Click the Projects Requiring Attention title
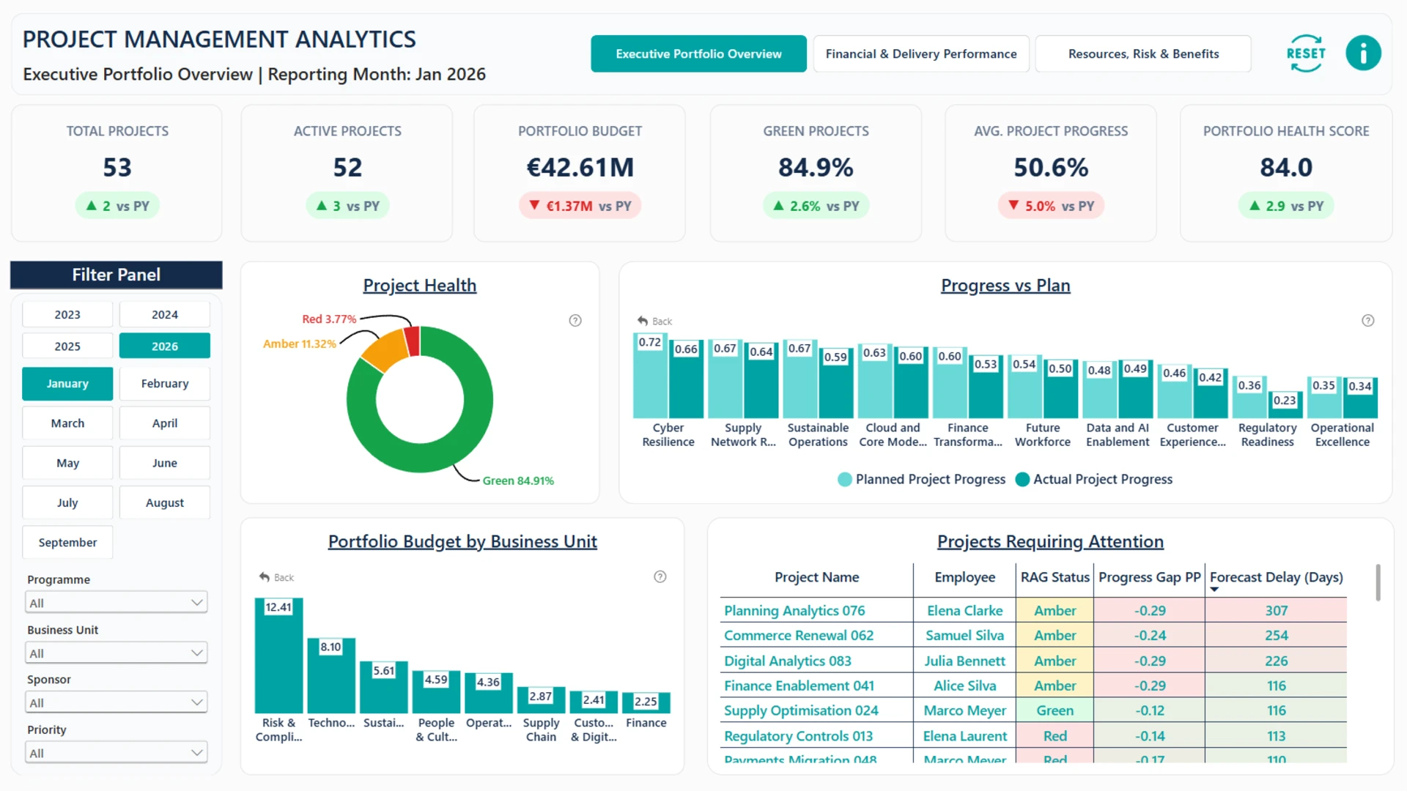The image size is (1407, 791). [x=1050, y=542]
